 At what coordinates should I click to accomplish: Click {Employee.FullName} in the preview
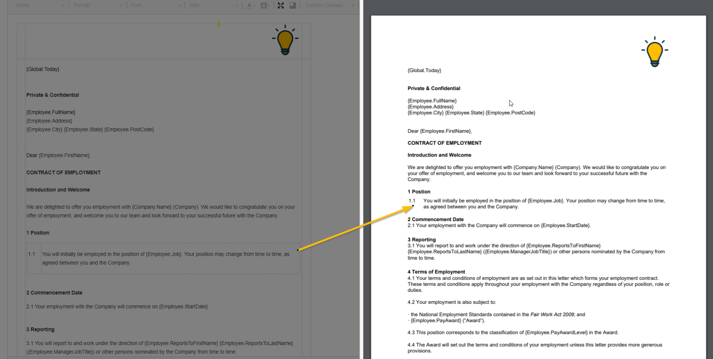(432, 101)
